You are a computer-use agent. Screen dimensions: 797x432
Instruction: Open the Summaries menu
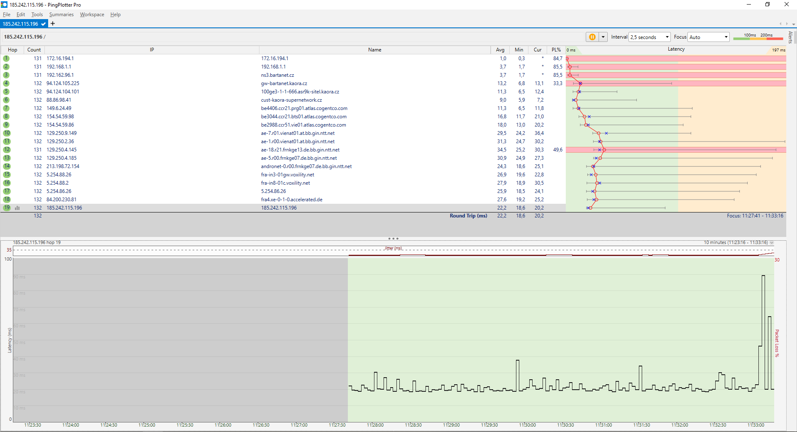tap(61, 15)
